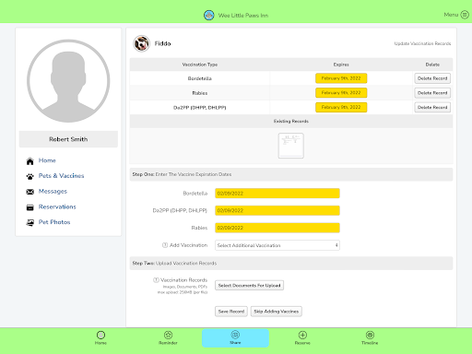Switch to the Reminder bottom tab
The image size is (472, 354).
(168, 337)
